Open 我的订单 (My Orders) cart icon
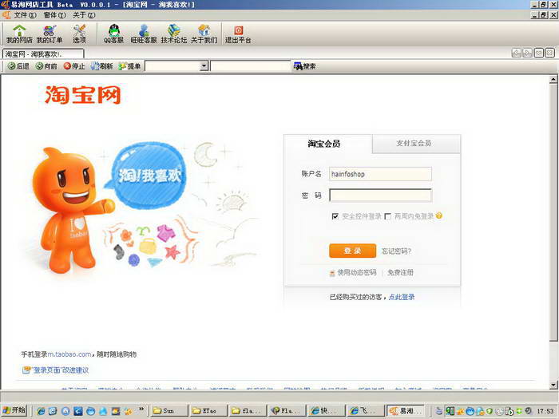 50,34
